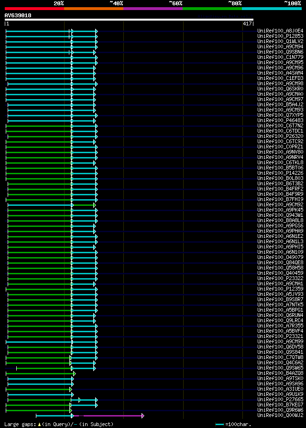This screenshot has height=428, width=306.
Task: Select the AV639018 query sequence label
Action: point(18,15)
